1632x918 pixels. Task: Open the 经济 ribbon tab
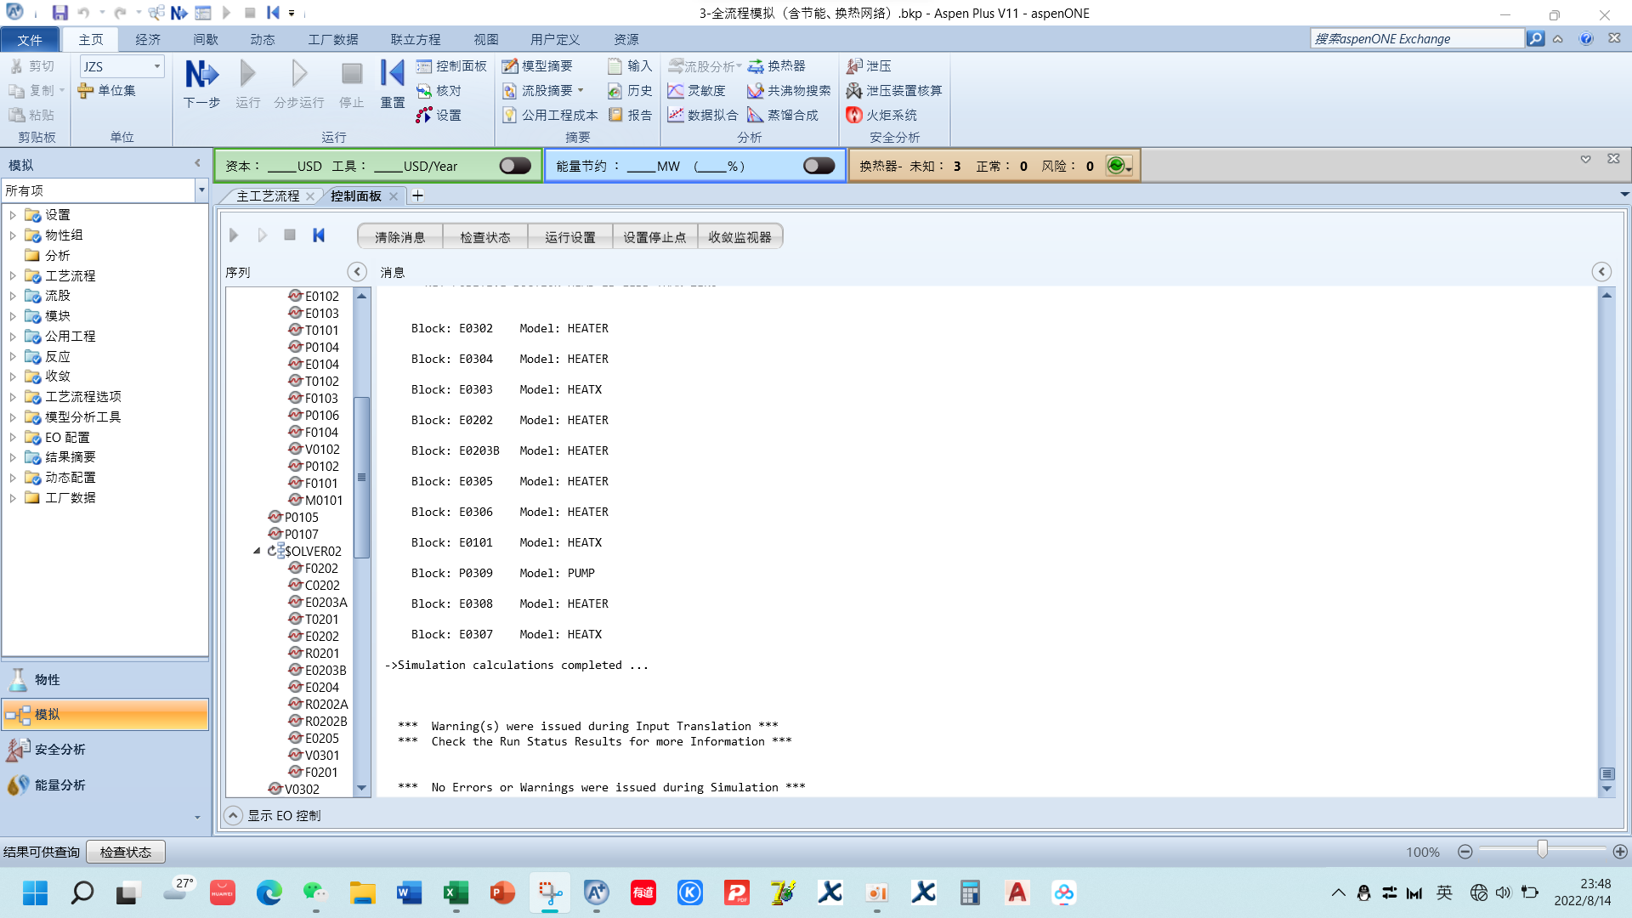click(147, 40)
